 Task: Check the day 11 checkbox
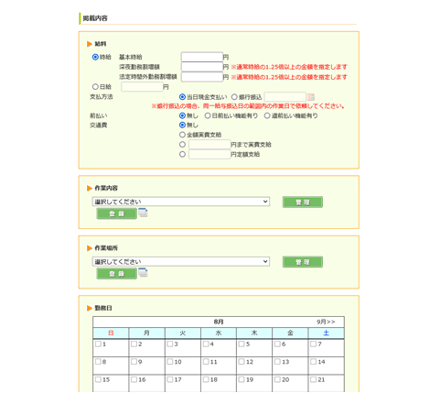click(206, 362)
